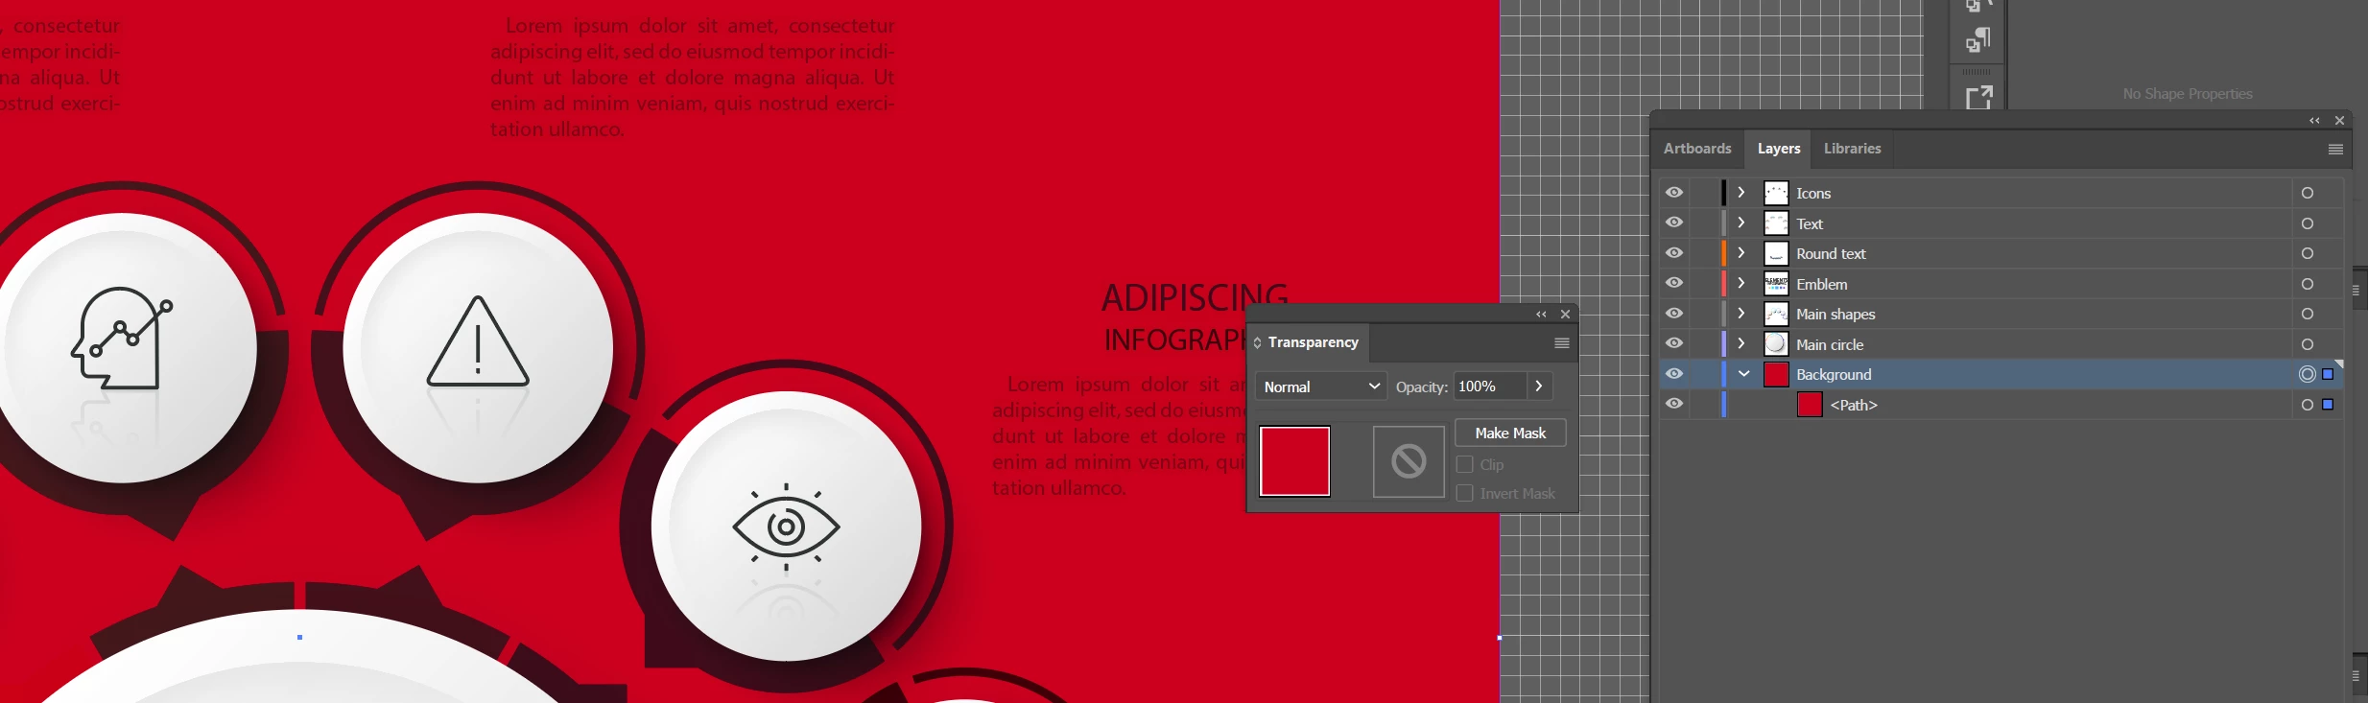This screenshot has height=703, width=2368.
Task: Hide the Text layer
Action: pos(1674,223)
